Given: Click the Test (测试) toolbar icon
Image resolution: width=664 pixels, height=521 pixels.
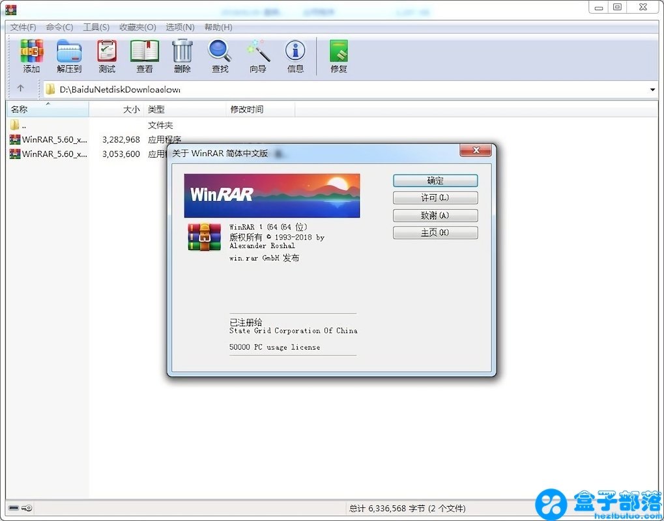Looking at the screenshot, I should (107, 55).
